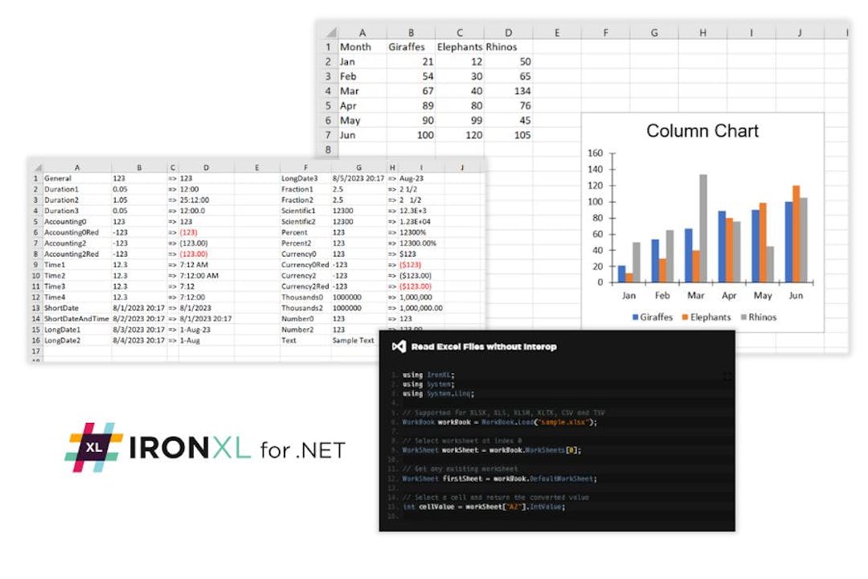Click select-all corner of the animals spreadsheet
Image resolution: width=868 pixels, height=579 pixels.
tap(330, 31)
